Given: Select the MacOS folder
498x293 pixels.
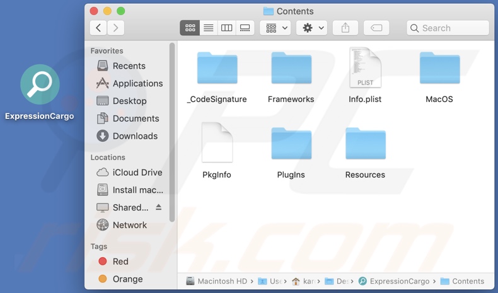Looking at the screenshot, I should click(439, 76).
